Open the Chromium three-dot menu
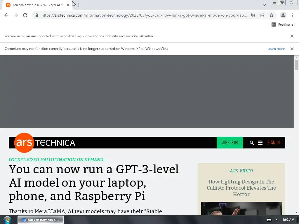The image size is (299, 224). click(293, 15)
